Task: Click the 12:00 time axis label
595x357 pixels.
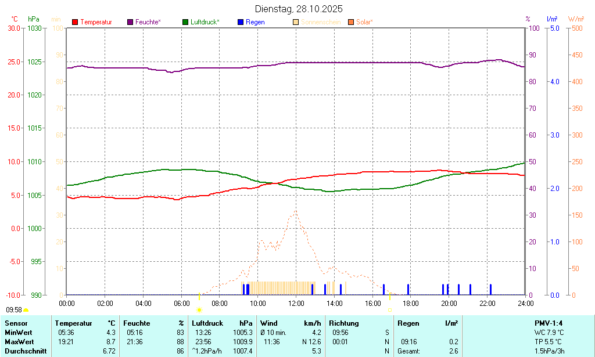Action: [296, 303]
